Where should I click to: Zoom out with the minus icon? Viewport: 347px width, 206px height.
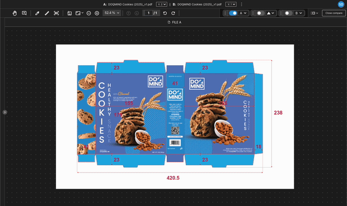tap(89, 13)
